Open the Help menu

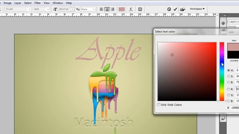pyautogui.click(x=69, y=3)
